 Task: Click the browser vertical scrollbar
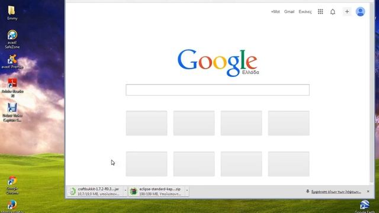(x=372, y=93)
